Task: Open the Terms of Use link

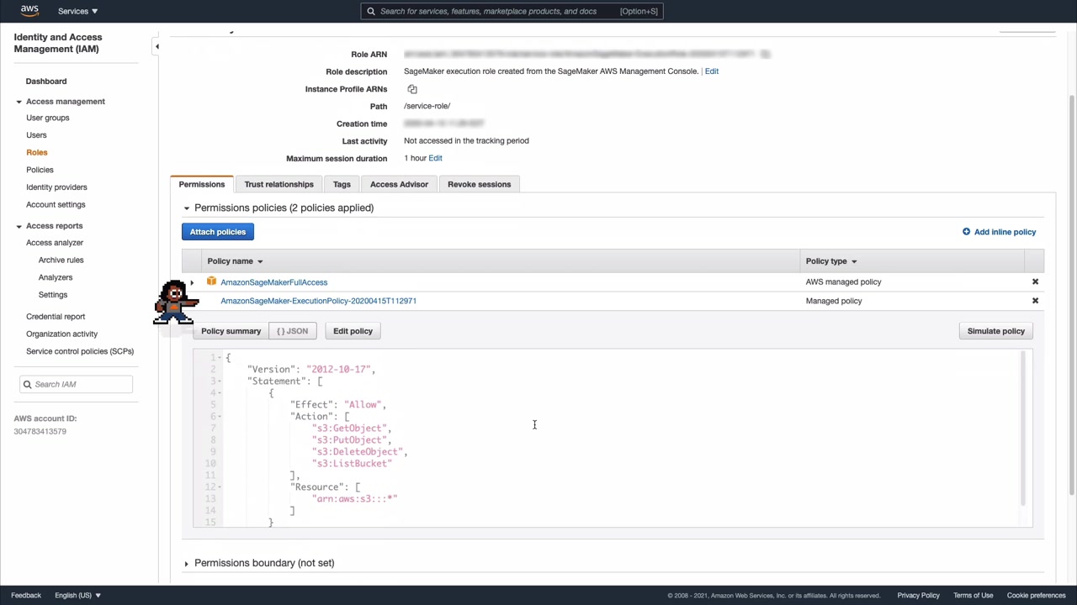Action: pyautogui.click(x=974, y=596)
